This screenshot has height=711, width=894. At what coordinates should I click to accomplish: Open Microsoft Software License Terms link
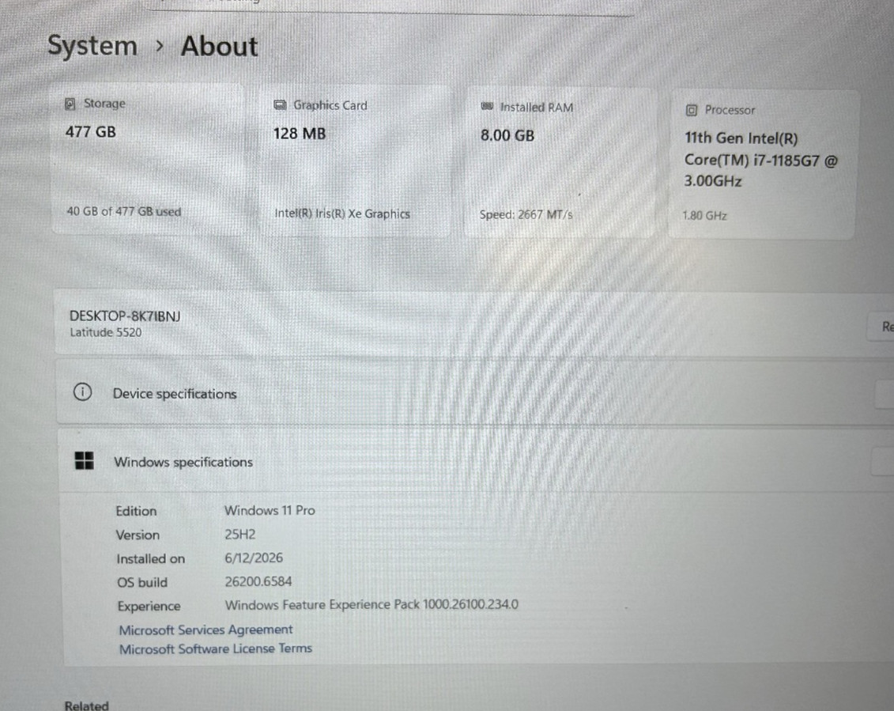coord(216,649)
